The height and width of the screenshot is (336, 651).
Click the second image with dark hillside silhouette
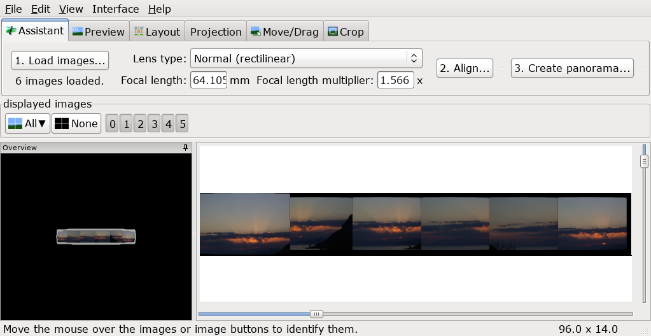coord(321,224)
